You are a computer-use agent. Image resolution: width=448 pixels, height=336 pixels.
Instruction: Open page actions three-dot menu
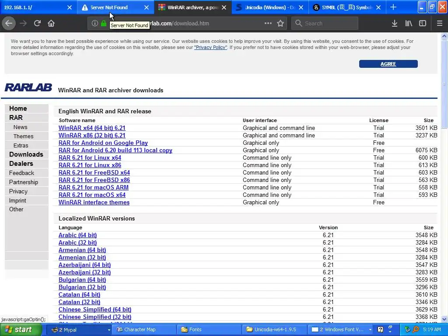pos(268,23)
